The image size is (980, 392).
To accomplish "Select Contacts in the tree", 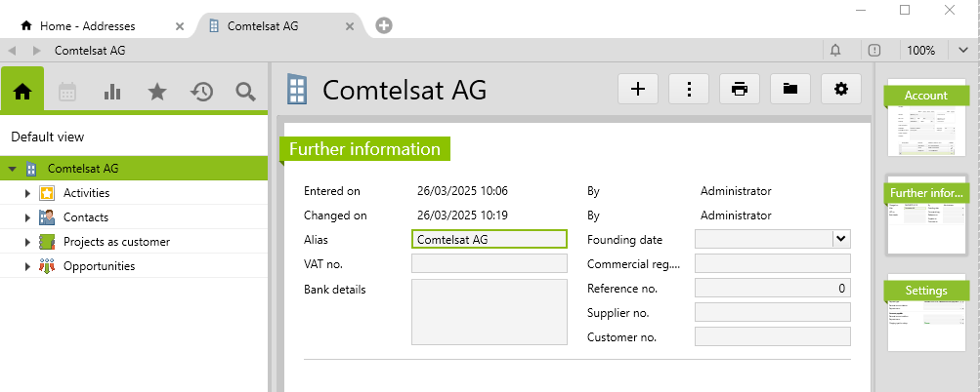I will pyautogui.click(x=86, y=217).
